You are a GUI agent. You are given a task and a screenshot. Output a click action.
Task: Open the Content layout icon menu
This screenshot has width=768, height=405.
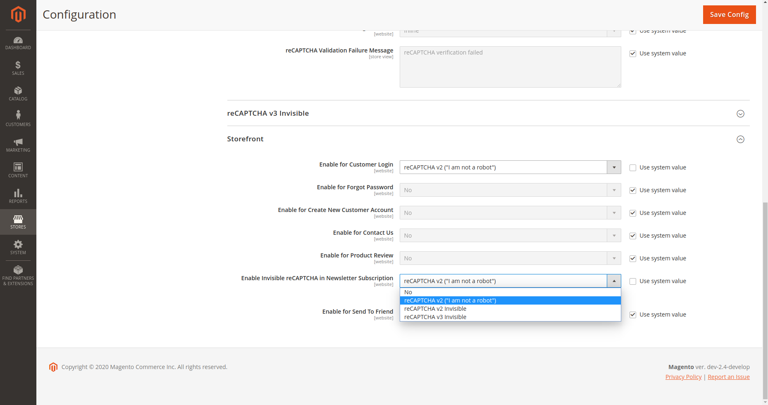pyautogui.click(x=18, y=171)
